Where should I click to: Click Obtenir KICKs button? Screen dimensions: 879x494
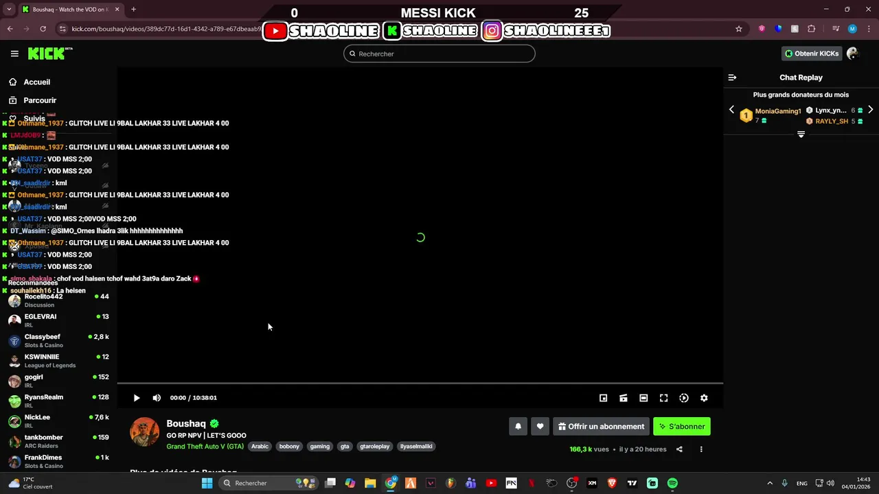coord(812,54)
